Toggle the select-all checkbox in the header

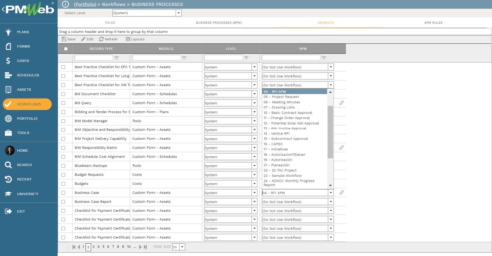point(66,49)
